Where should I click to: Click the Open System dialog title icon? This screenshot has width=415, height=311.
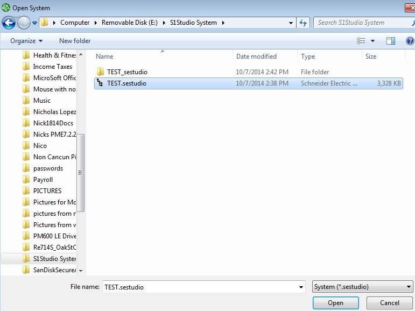tap(6, 8)
